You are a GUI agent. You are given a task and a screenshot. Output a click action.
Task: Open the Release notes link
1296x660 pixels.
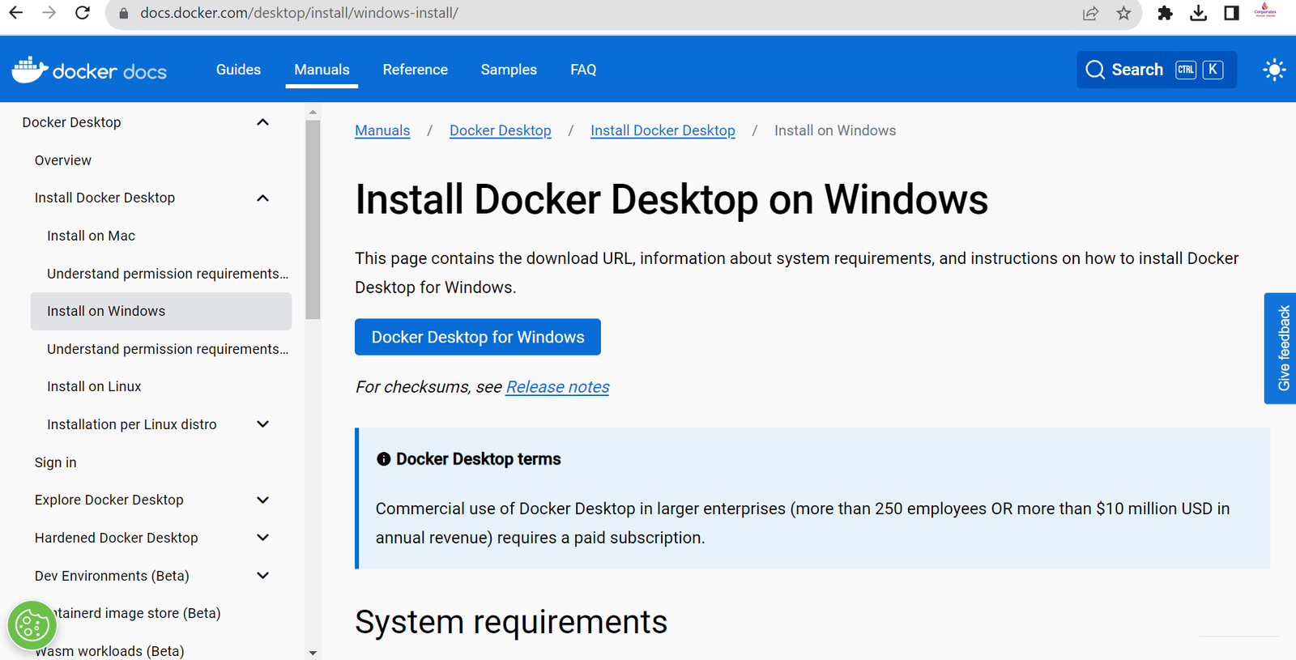tap(557, 387)
